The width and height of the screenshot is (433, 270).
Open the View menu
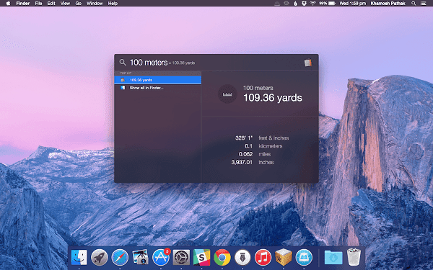(65, 4)
